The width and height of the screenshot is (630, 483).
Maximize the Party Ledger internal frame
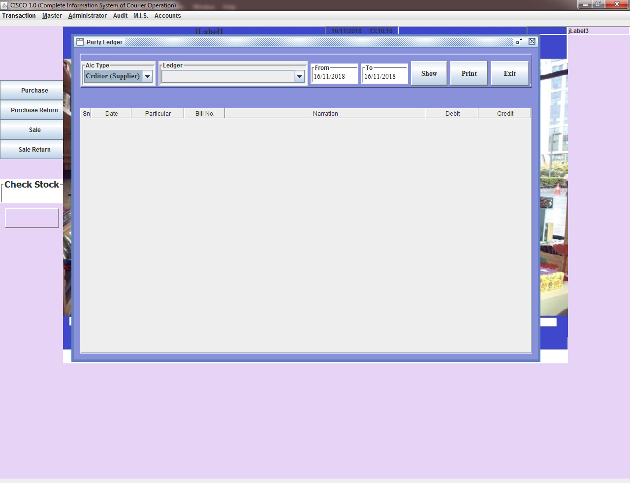pos(519,41)
